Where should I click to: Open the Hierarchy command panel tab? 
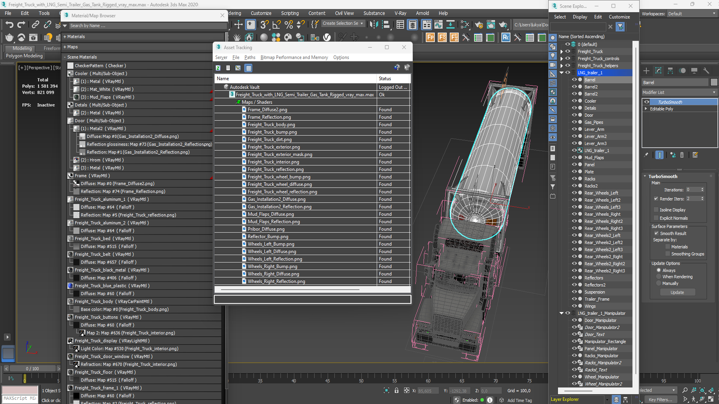tap(670, 71)
